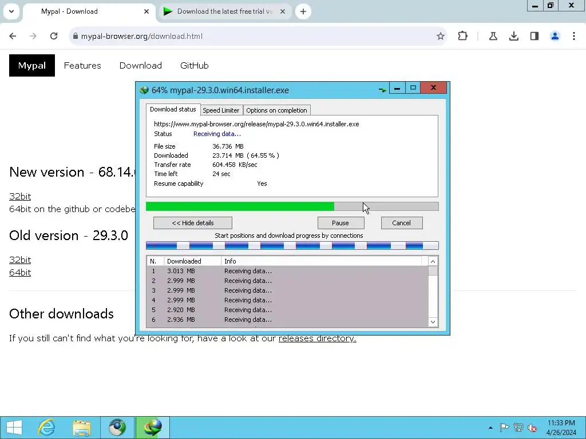The height and width of the screenshot is (439, 586).
Task: Click the Downloaded column header
Action: [193, 261]
